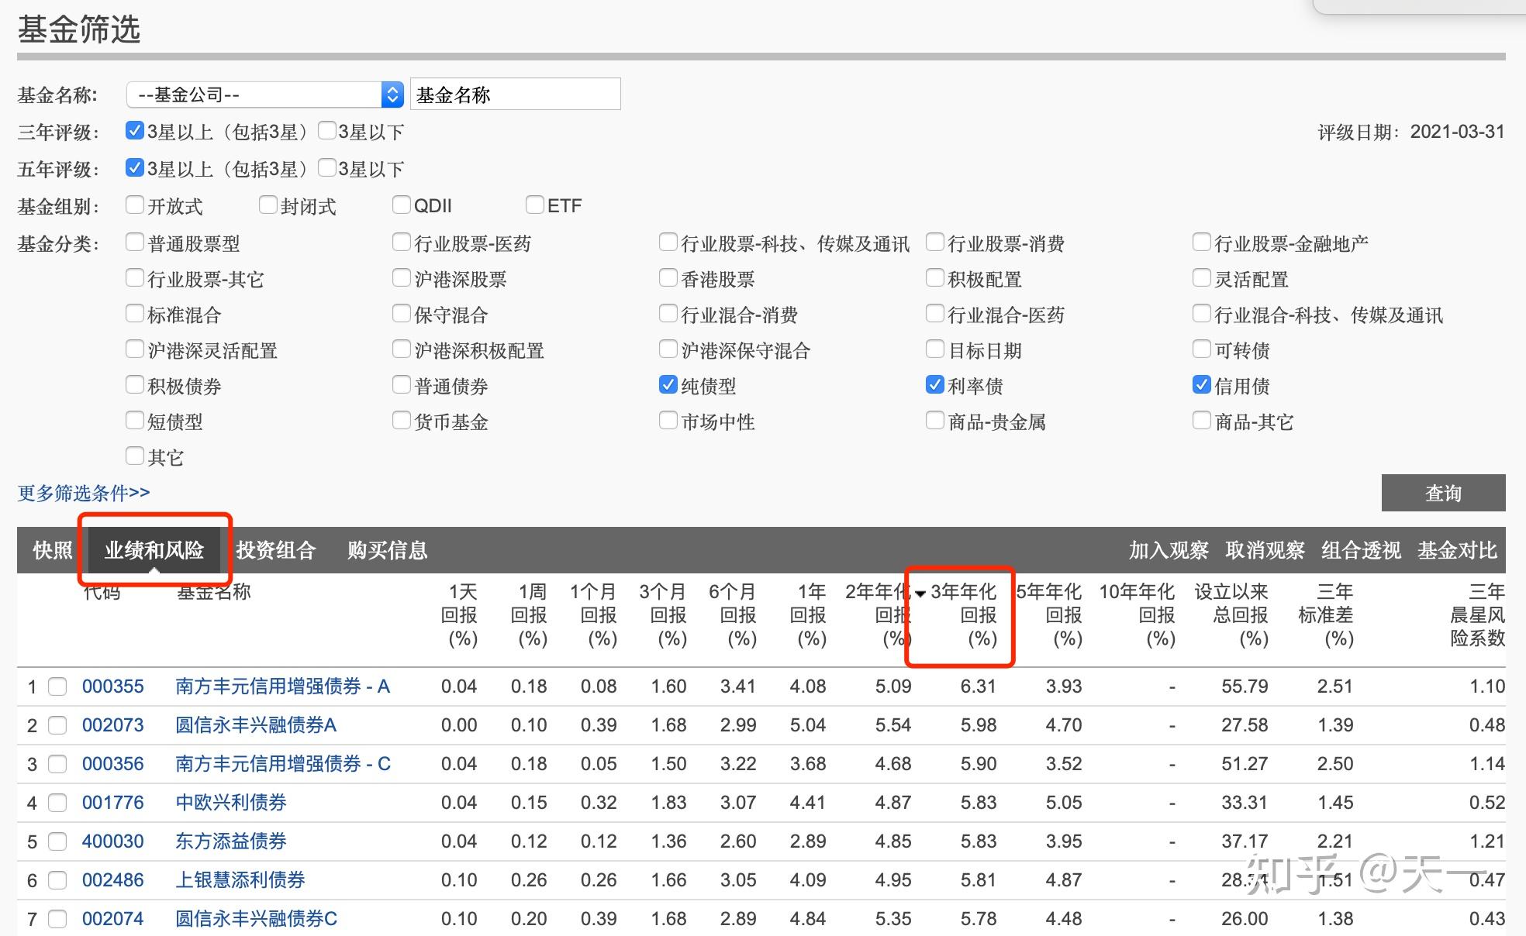This screenshot has width=1526, height=936.
Task: Open fund code 400030 link
Action: (113, 841)
